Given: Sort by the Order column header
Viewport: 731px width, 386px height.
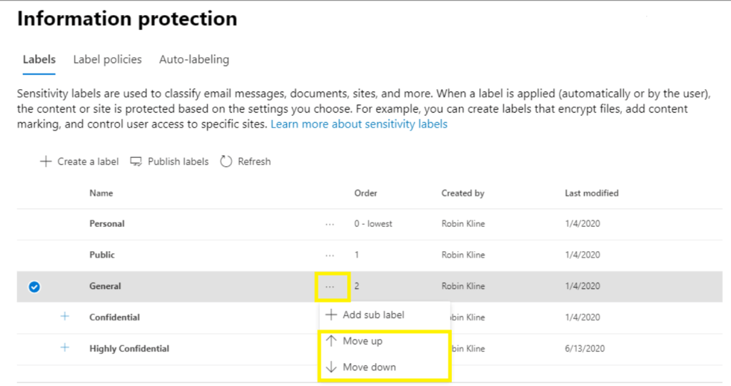Looking at the screenshot, I should coord(365,193).
